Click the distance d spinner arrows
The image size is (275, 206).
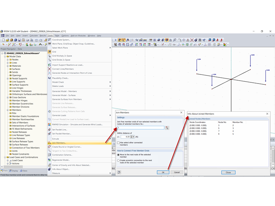[131, 137]
